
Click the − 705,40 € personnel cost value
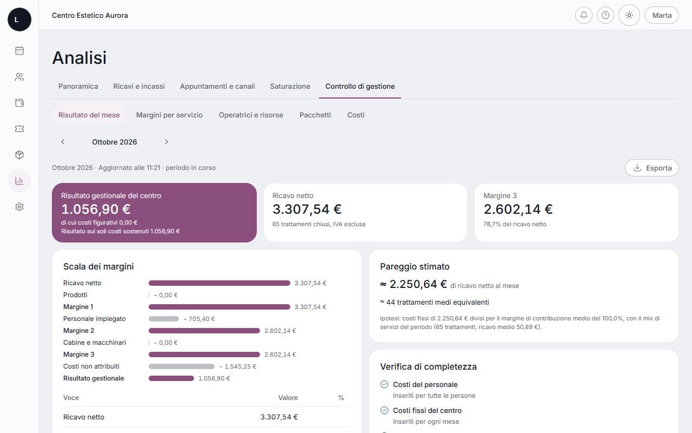coord(199,319)
